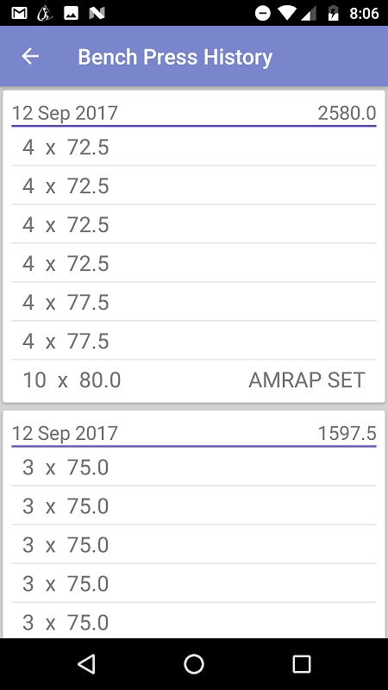Tap the first 3 x 75.0 set row

coord(194,467)
